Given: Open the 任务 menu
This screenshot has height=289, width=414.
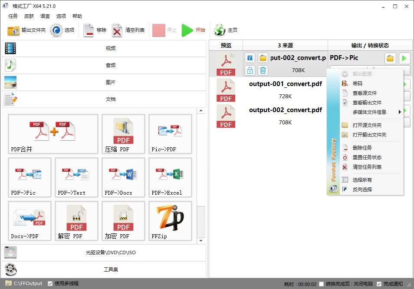Looking at the screenshot, I should click(x=13, y=16).
